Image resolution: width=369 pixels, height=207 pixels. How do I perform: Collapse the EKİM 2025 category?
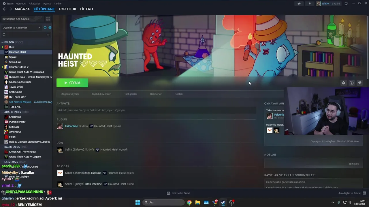[x=2, y=162]
